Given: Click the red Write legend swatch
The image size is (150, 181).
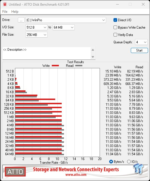Looking at the screenshot, I should 55,66.
